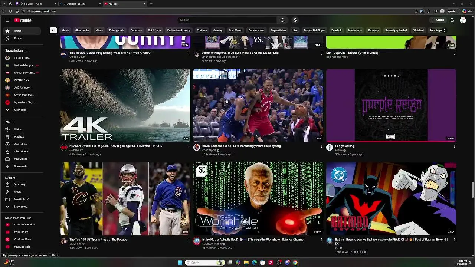Open options for Is the Matrix Actually Real video

(x=321, y=240)
